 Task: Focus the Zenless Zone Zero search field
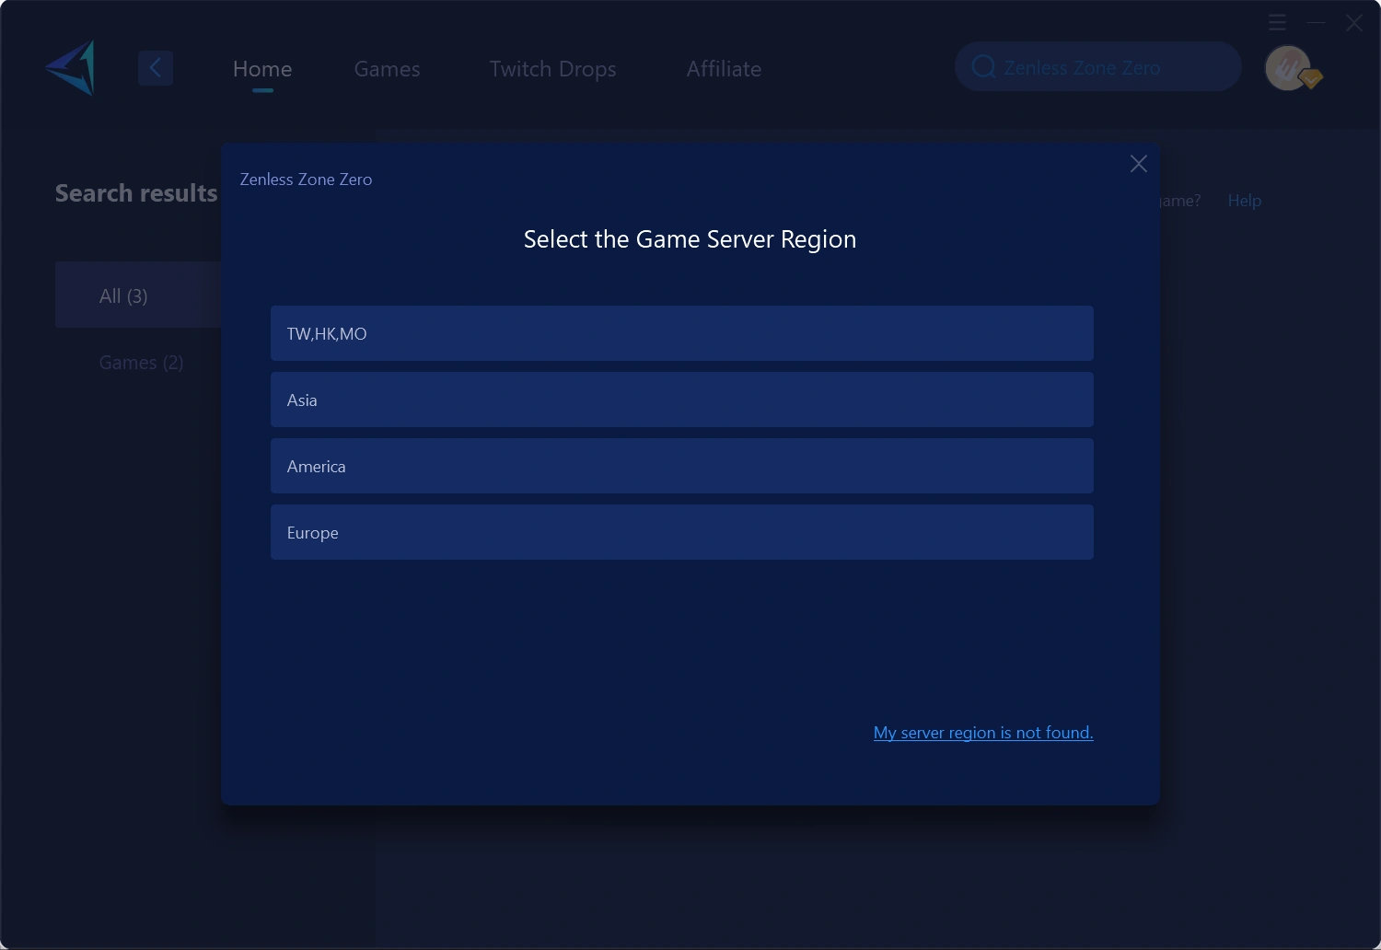tap(1105, 67)
